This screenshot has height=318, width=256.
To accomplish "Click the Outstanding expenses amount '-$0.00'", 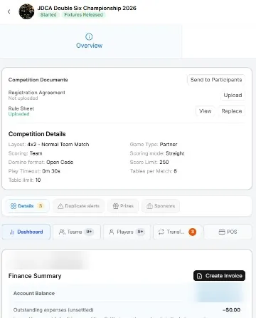I will (x=231, y=310).
